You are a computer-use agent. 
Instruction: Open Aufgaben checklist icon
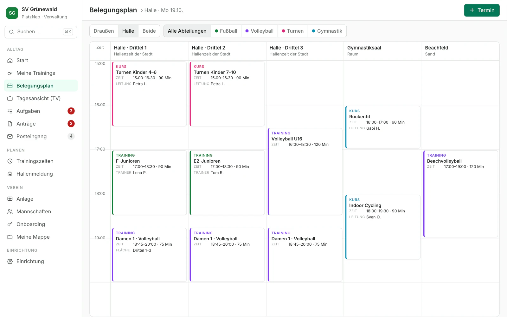pos(10,111)
